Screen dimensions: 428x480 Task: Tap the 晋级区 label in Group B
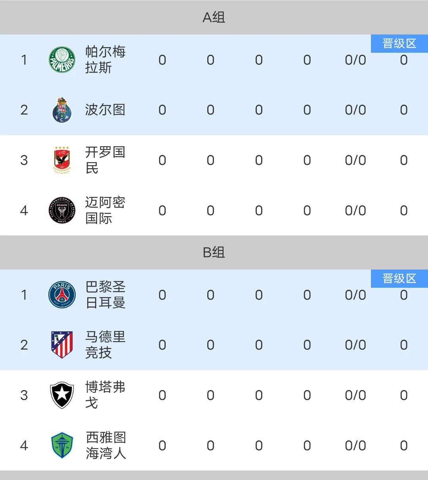click(x=399, y=278)
